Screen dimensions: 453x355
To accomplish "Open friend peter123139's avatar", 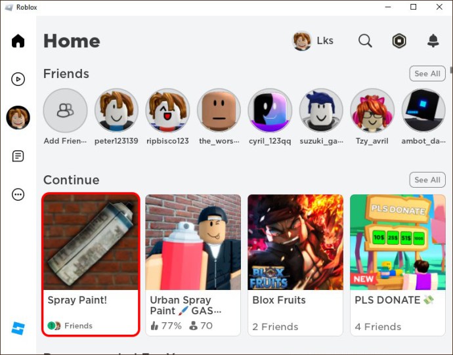I will point(116,110).
